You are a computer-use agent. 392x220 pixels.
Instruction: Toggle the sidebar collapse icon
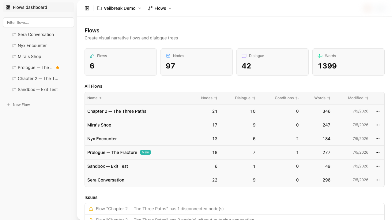(x=87, y=8)
